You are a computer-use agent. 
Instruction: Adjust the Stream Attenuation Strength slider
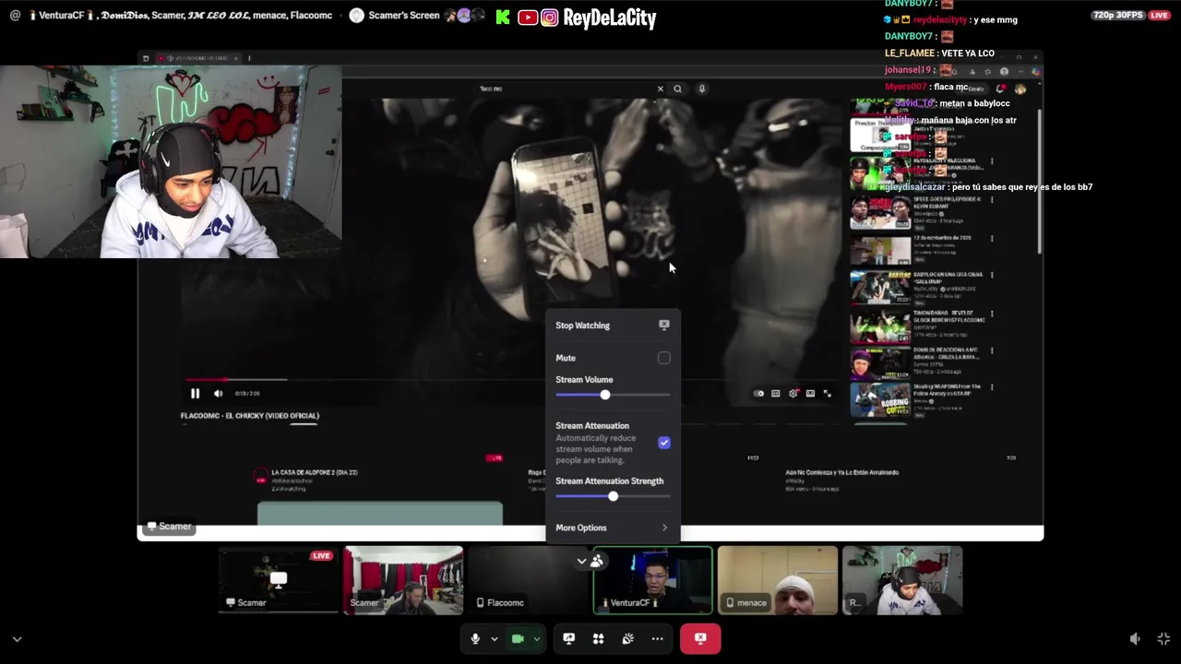[x=613, y=496]
